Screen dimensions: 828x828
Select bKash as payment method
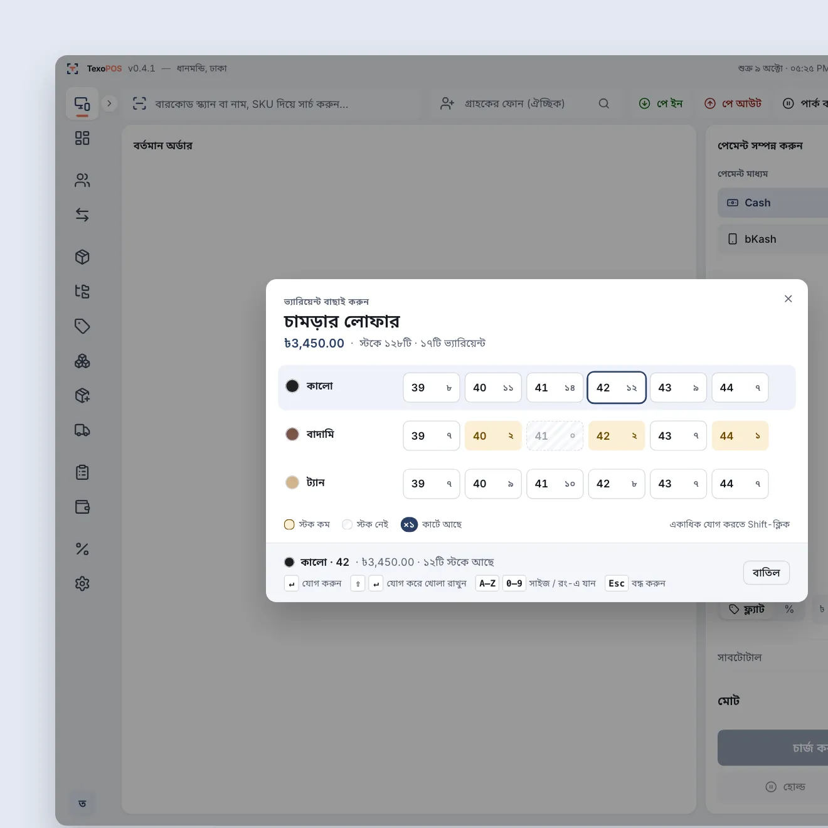(x=773, y=239)
